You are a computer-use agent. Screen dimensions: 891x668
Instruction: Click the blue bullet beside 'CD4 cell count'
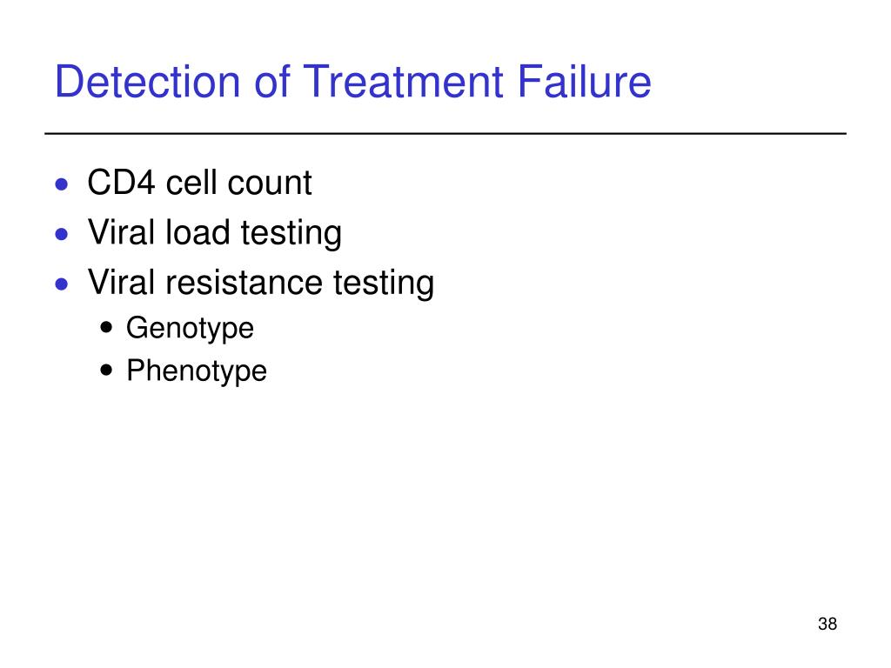click(x=62, y=184)
